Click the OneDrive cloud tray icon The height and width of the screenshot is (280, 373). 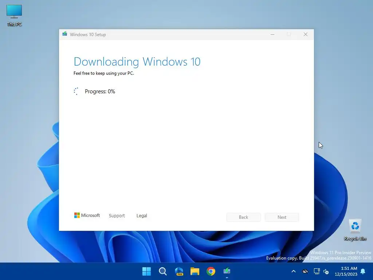coord(305,271)
